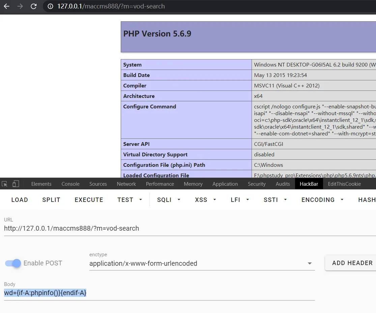Screen dimensions: 376x313
Task: Open the LFI dropdown menu
Action: pos(240,200)
